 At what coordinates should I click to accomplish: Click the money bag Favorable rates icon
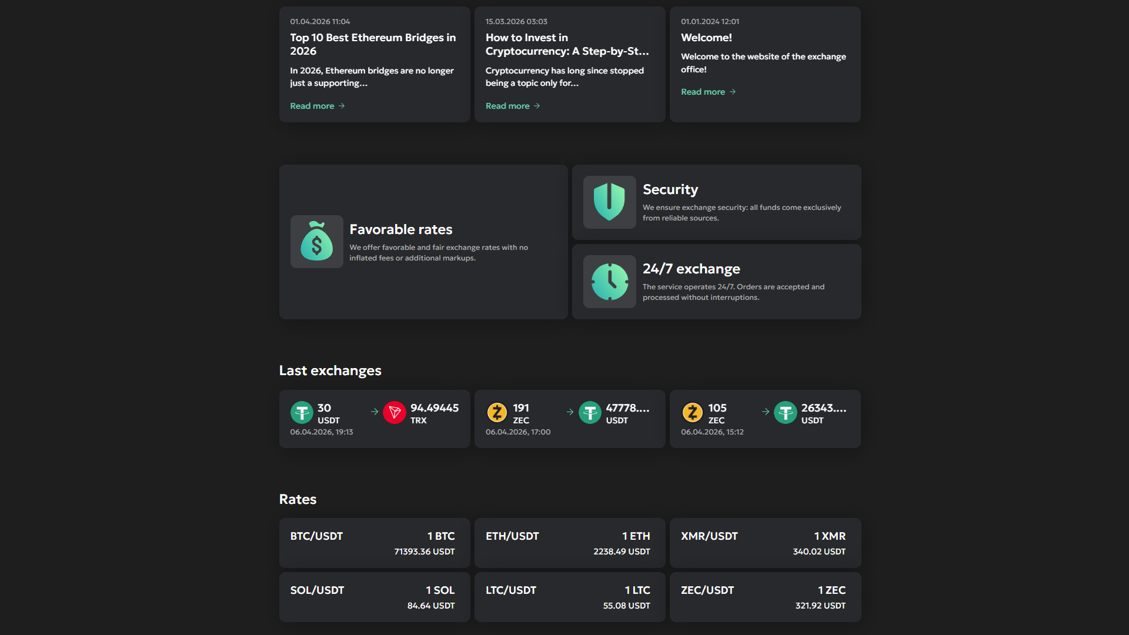316,242
